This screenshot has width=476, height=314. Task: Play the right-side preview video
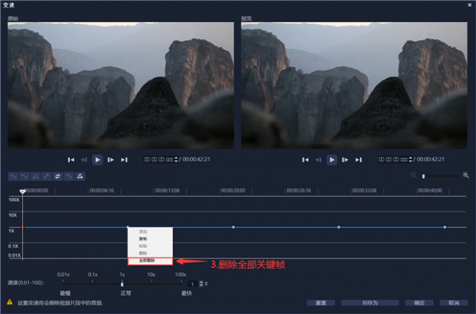331,159
